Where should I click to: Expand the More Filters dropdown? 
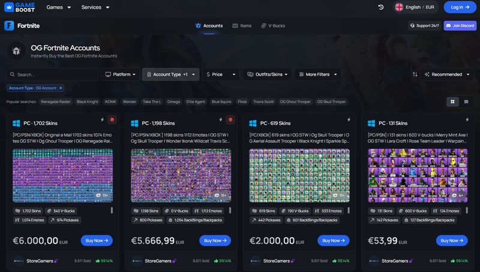[x=318, y=74]
